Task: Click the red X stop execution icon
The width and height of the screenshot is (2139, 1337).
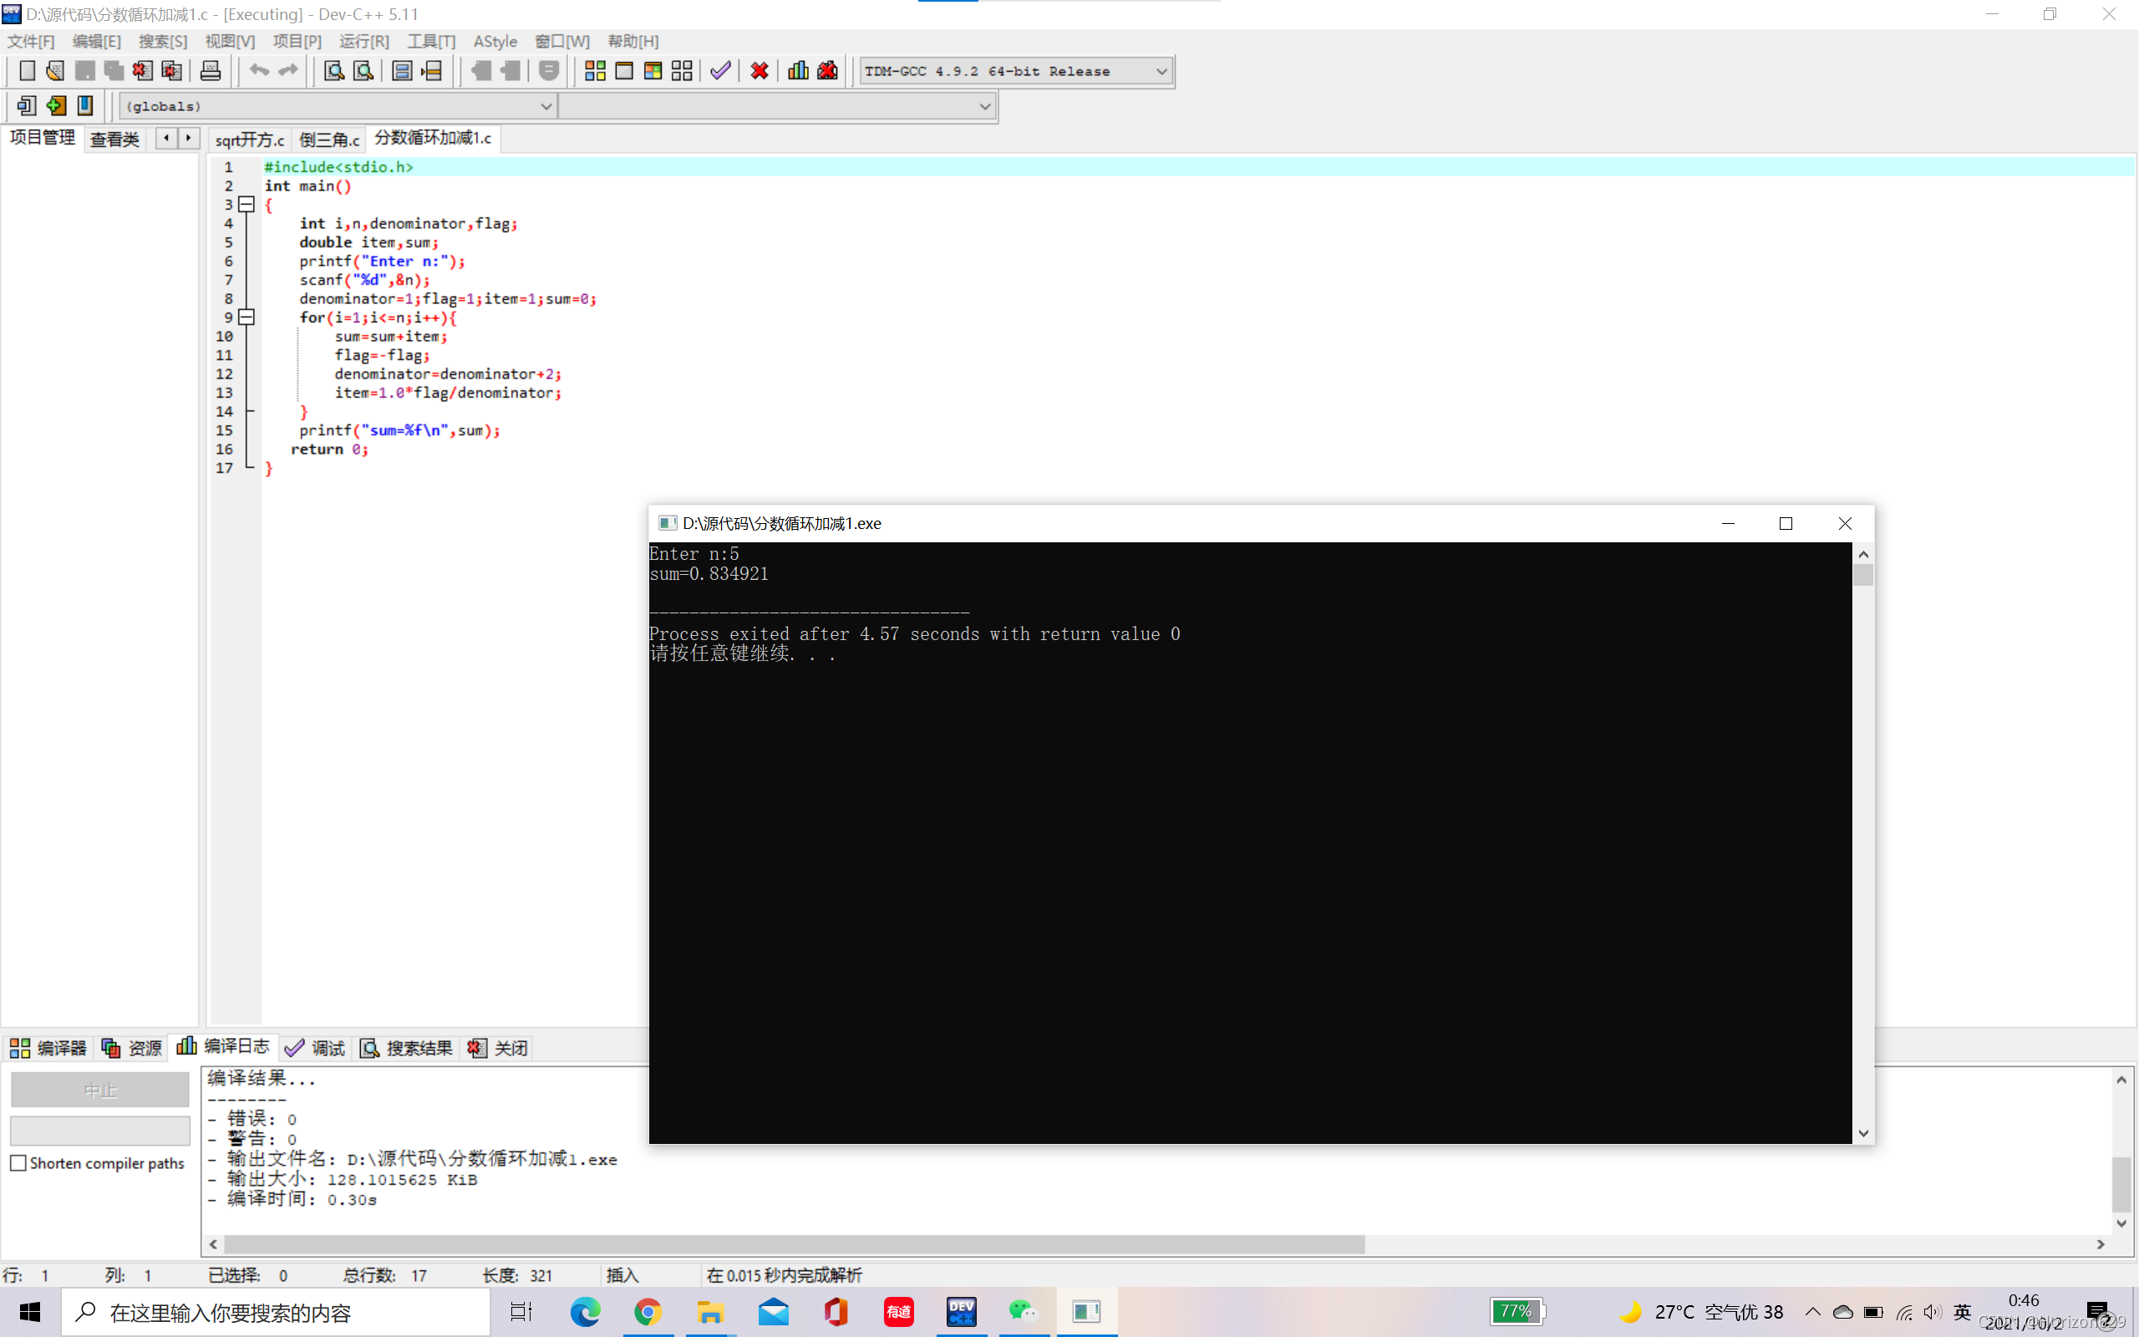Action: [760, 71]
